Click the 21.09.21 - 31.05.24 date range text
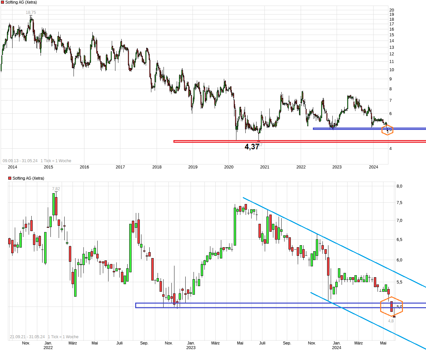The width and height of the screenshot is (426, 356). coord(27,337)
